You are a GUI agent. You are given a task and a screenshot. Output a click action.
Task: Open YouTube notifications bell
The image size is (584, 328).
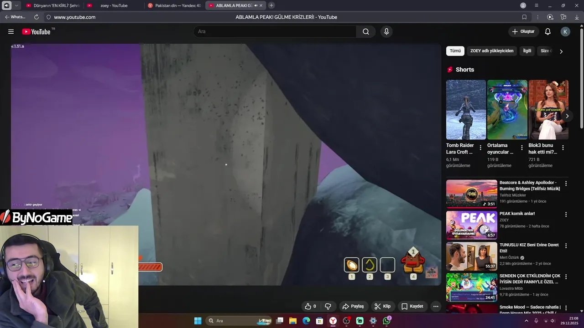pyautogui.click(x=548, y=31)
